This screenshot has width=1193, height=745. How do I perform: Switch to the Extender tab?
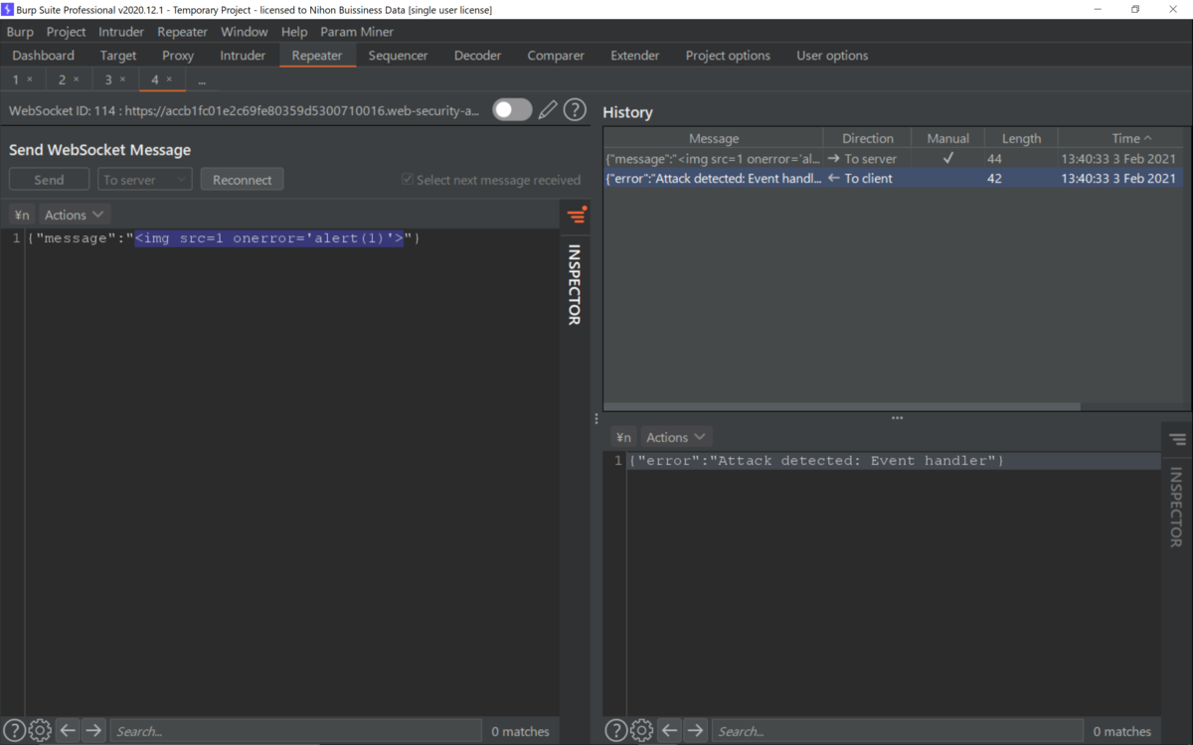click(634, 56)
